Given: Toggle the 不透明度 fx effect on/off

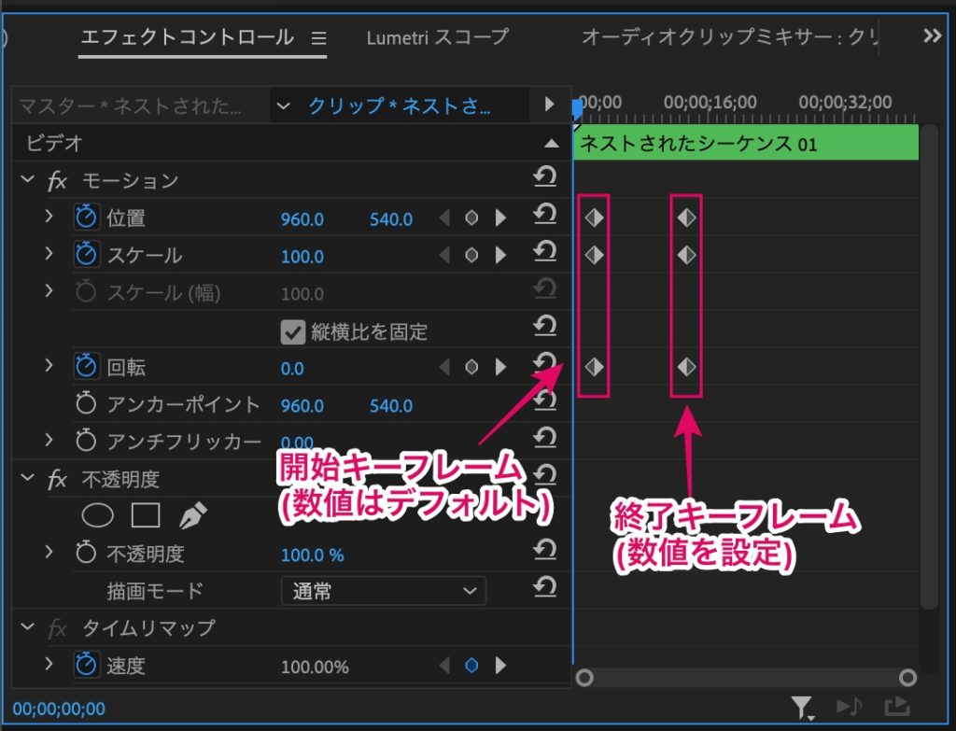Looking at the screenshot, I should [x=57, y=479].
